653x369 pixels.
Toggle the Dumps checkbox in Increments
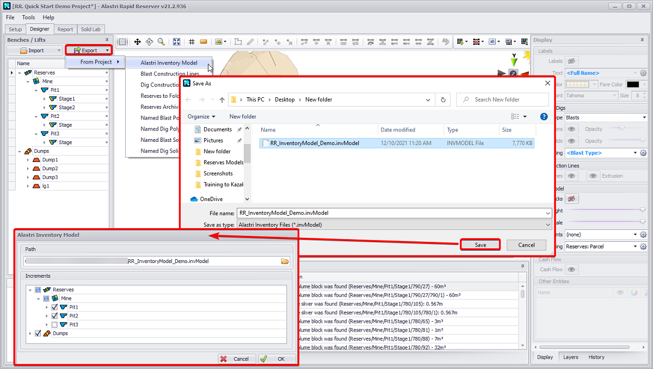click(38, 333)
